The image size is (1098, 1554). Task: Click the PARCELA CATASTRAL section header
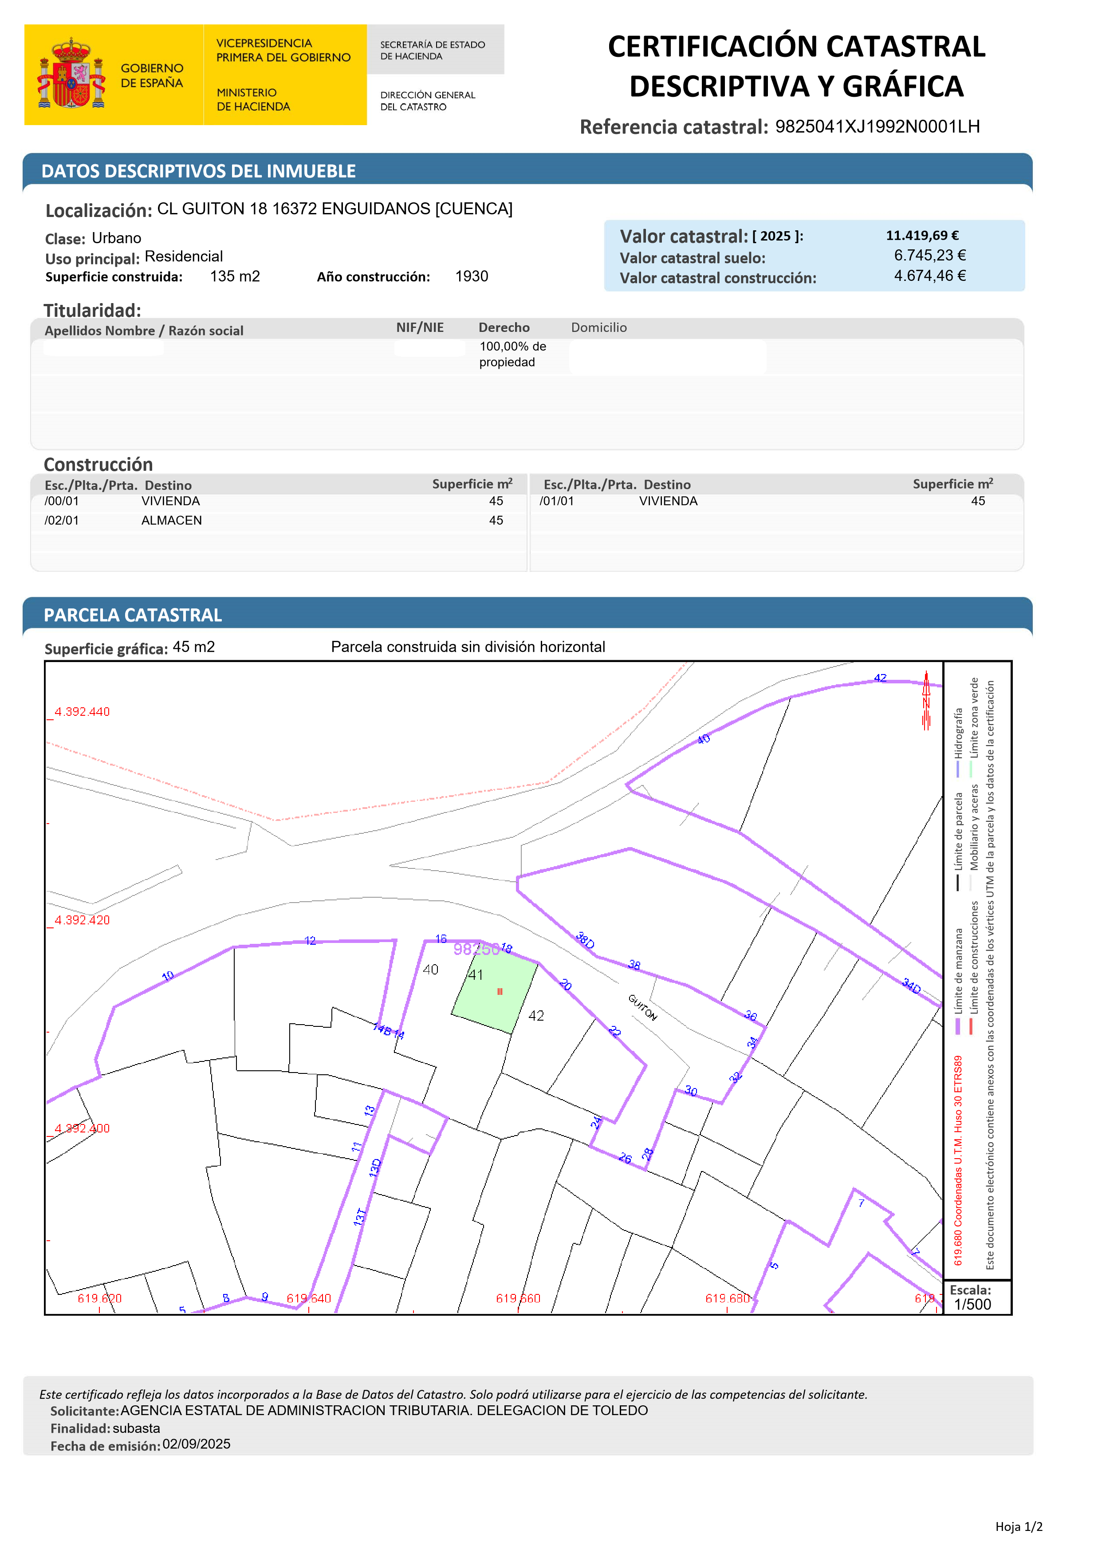pos(133,615)
